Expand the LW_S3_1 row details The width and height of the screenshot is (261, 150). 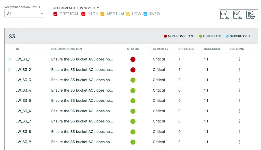click(x=9, y=59)
